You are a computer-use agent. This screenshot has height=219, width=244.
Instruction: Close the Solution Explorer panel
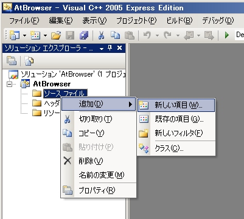tap(120, 48)
